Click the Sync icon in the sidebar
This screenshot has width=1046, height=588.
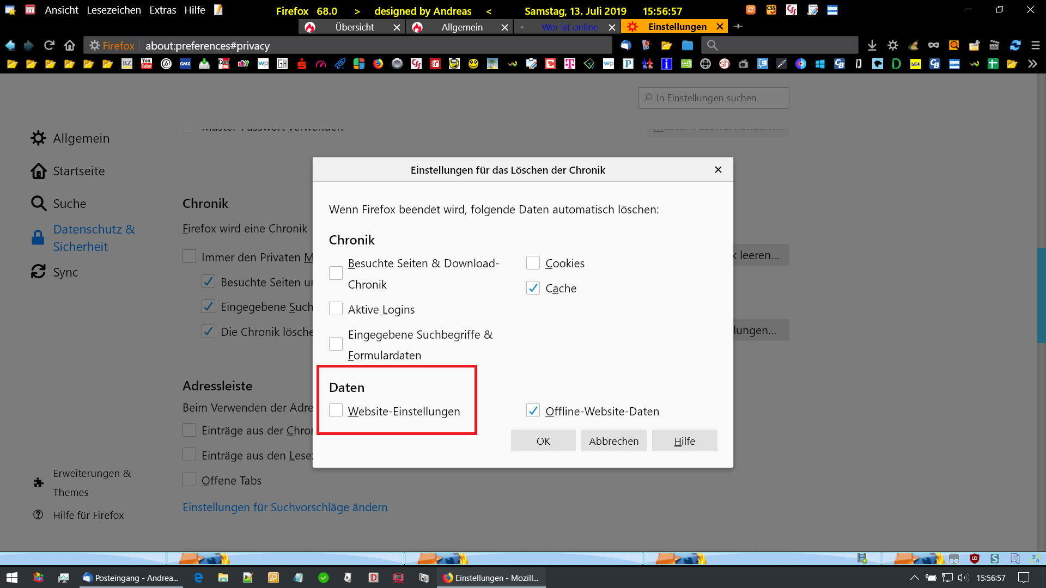coord(38,272)
